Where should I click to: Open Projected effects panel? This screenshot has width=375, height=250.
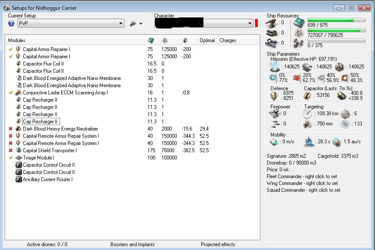click(218, 244)
